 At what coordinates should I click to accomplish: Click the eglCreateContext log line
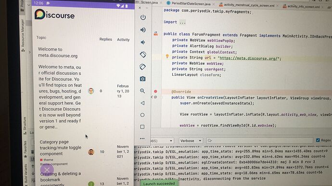click(224, 163)
